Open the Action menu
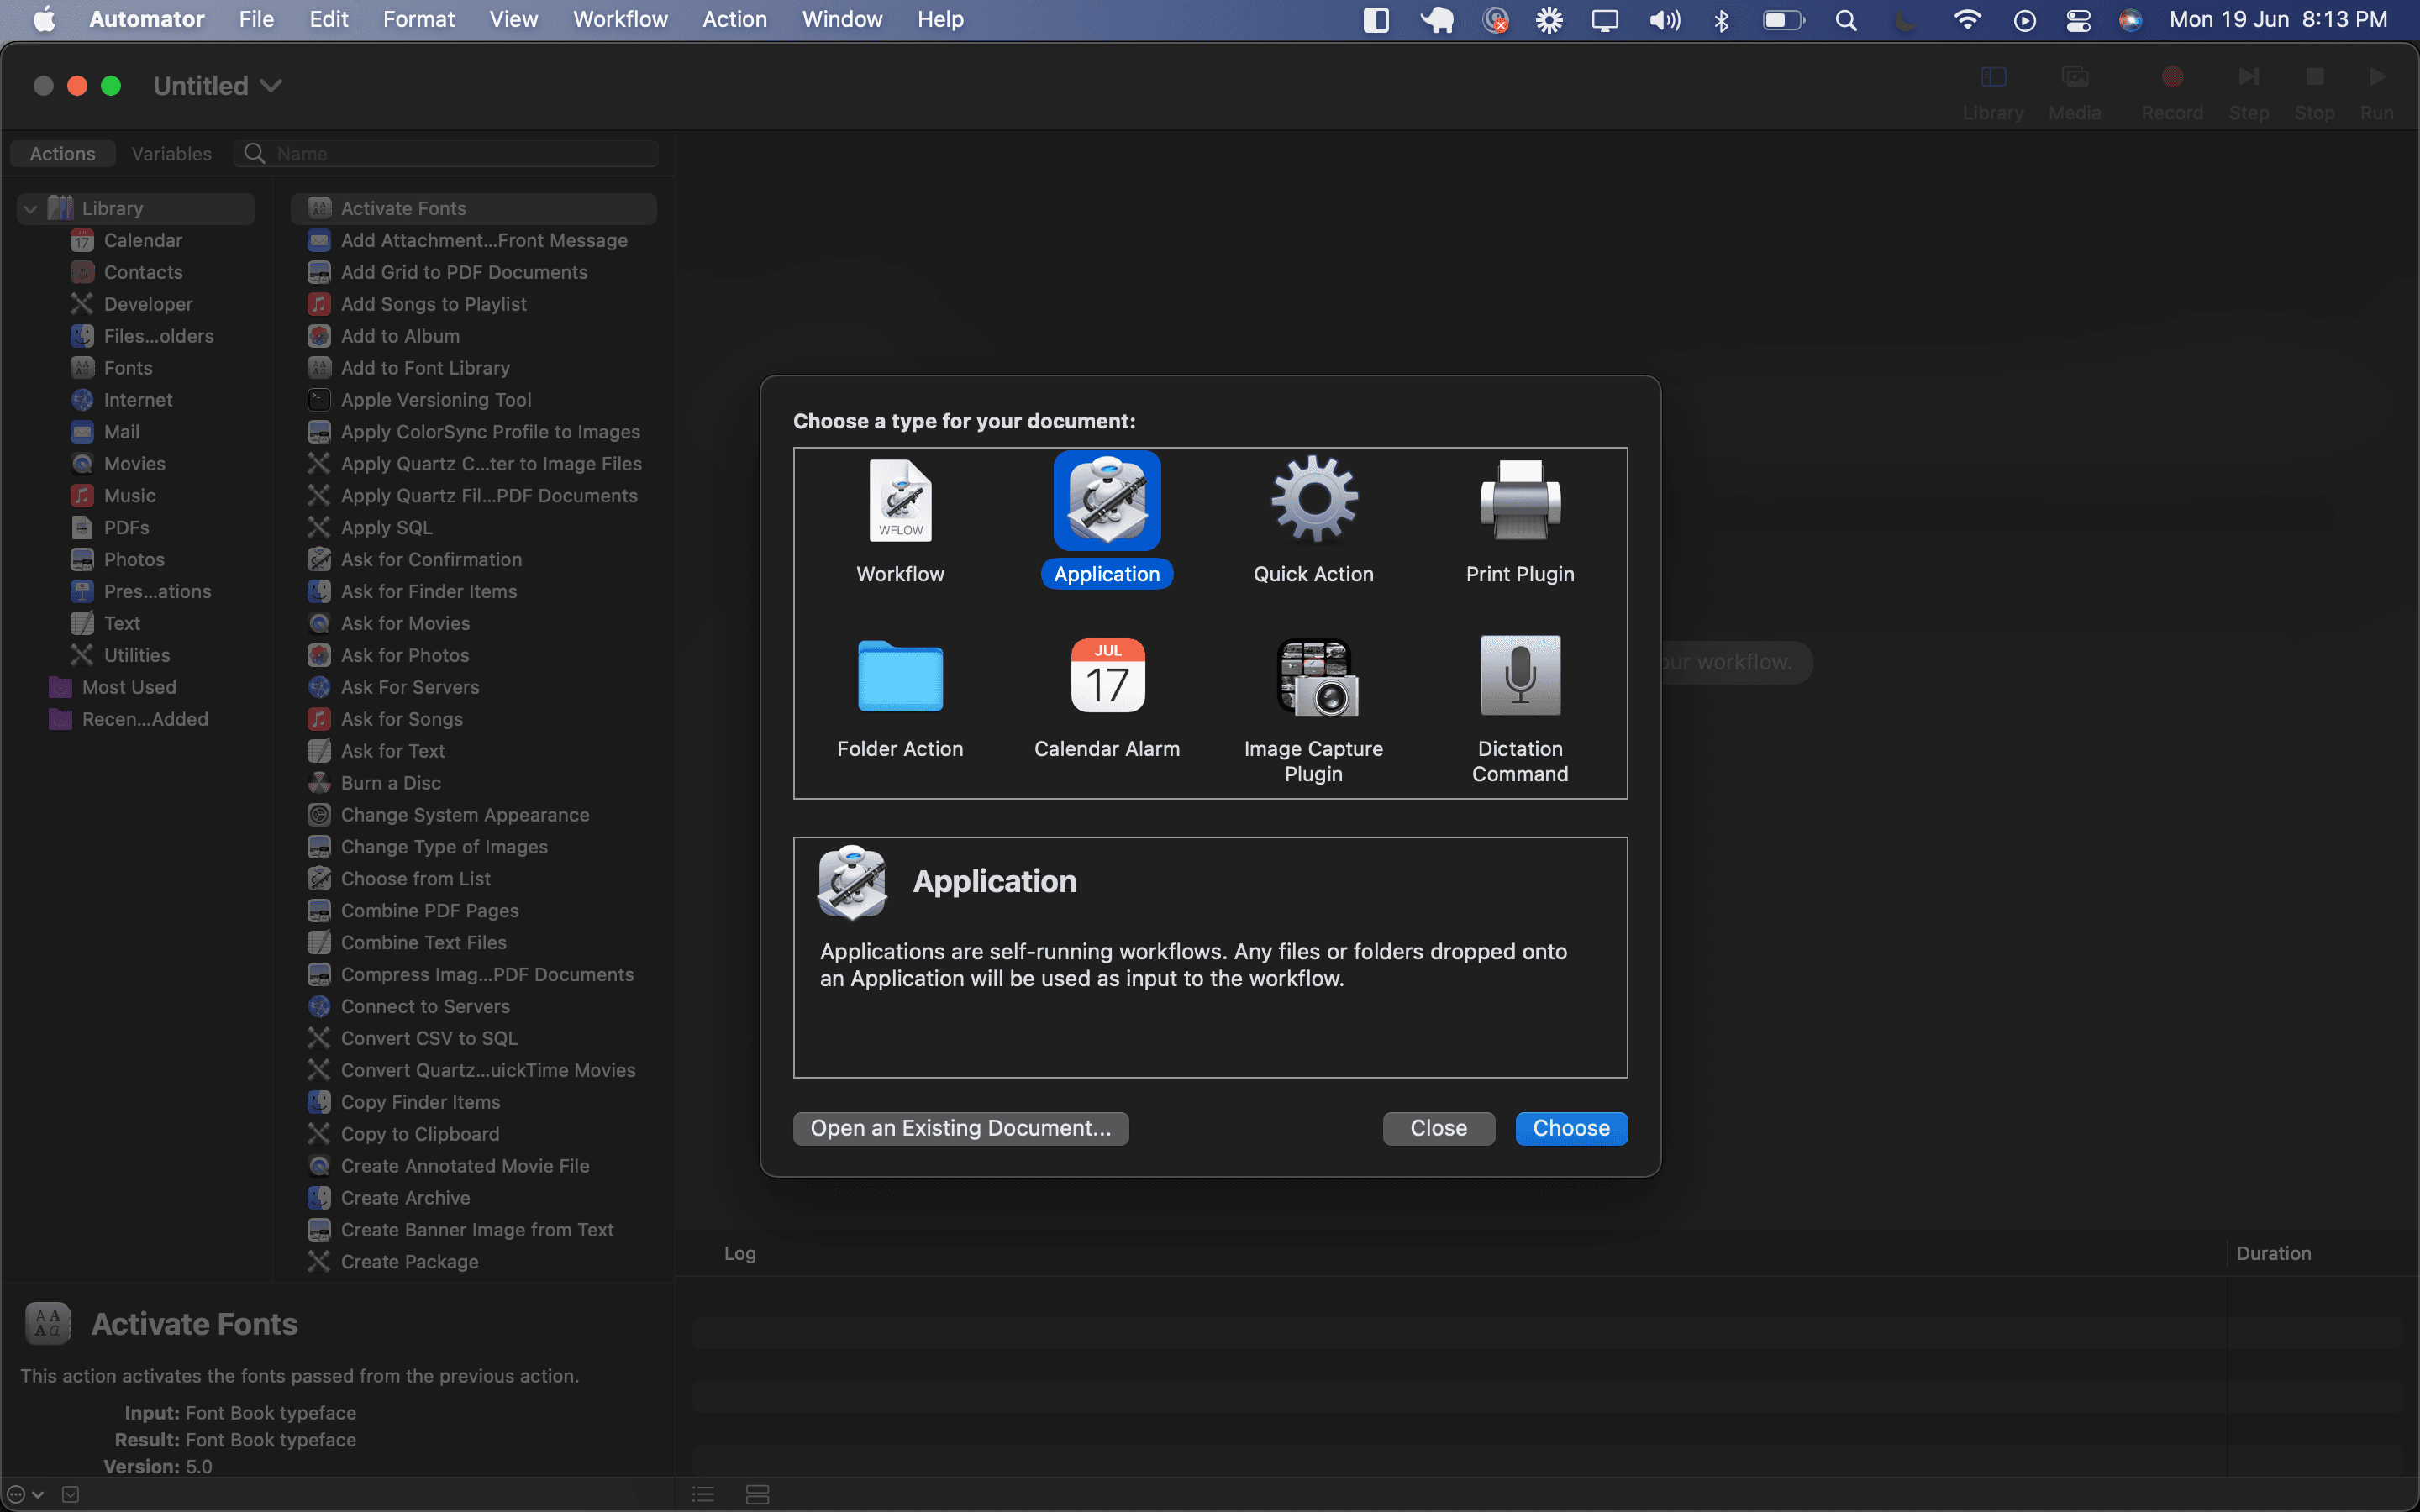The height and width of the screenshot is (1512, 2420). (734, 20)
